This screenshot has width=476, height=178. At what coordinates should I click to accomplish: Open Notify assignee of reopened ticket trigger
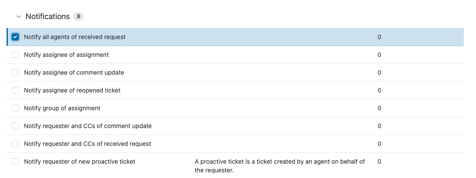click(72, 90)
